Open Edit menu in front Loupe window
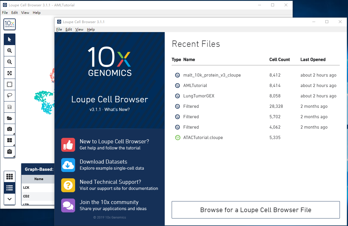Image resolution: width=348 pixels, height=226 pixels. (69, 29)
